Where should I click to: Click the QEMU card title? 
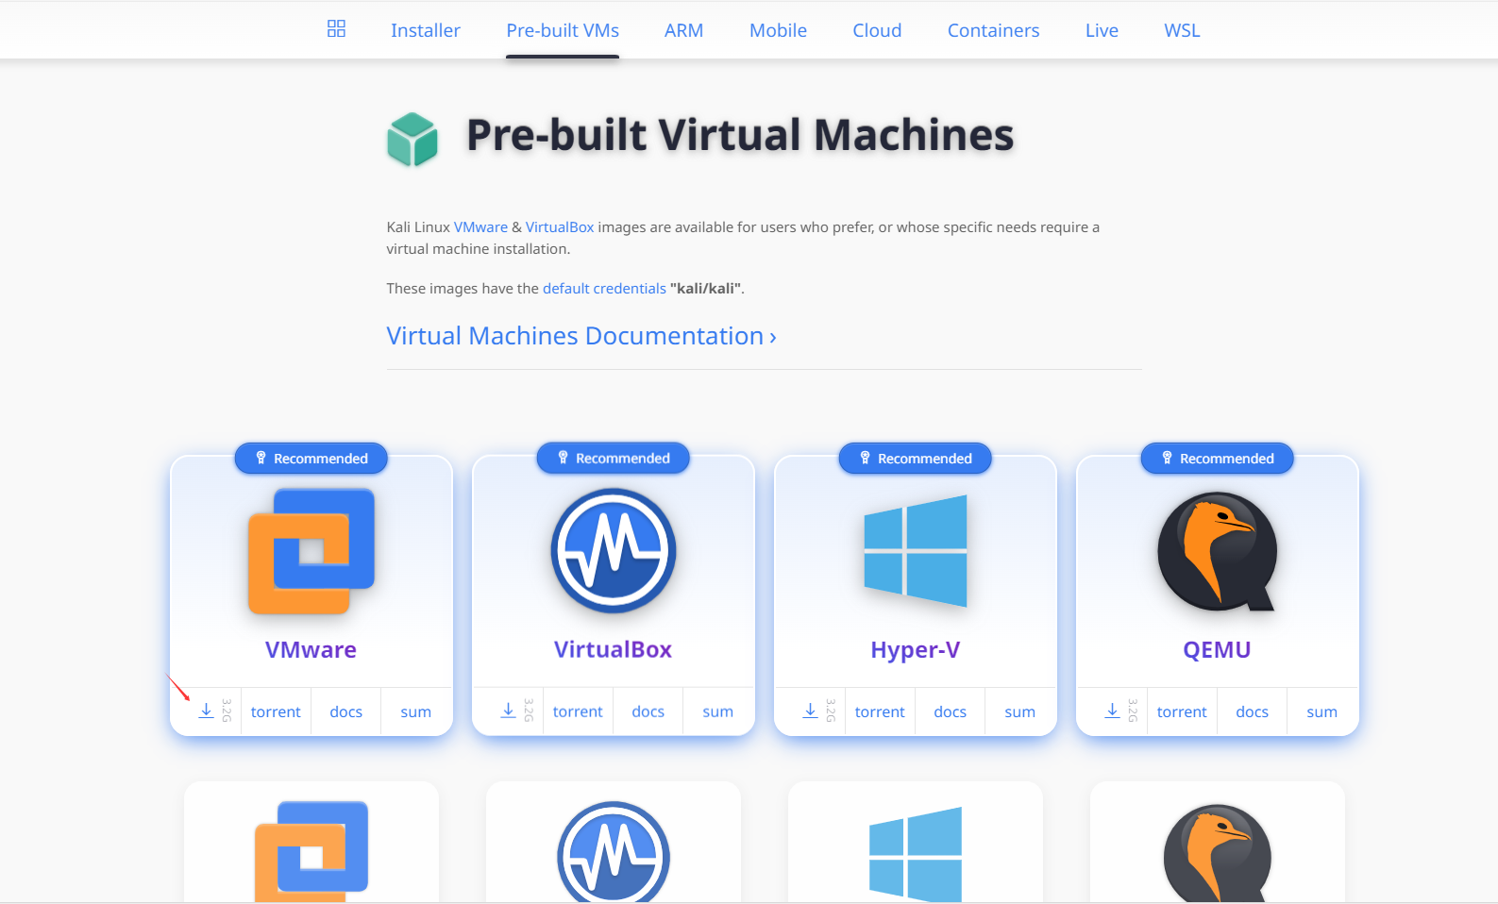click(x=1217, y=650)
